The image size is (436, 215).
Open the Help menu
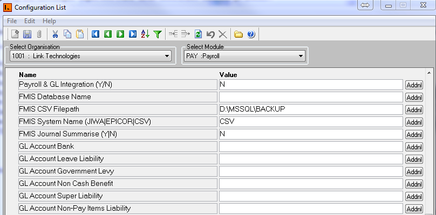[49, 21]
